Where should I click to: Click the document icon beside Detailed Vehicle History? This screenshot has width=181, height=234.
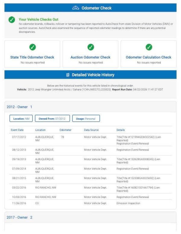point(68,75)
